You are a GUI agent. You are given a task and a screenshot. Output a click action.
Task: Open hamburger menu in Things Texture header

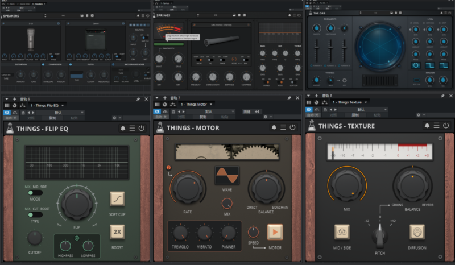(x=436, y=126)
